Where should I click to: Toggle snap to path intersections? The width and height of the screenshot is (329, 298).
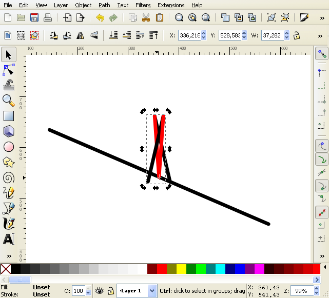[322, 173]
